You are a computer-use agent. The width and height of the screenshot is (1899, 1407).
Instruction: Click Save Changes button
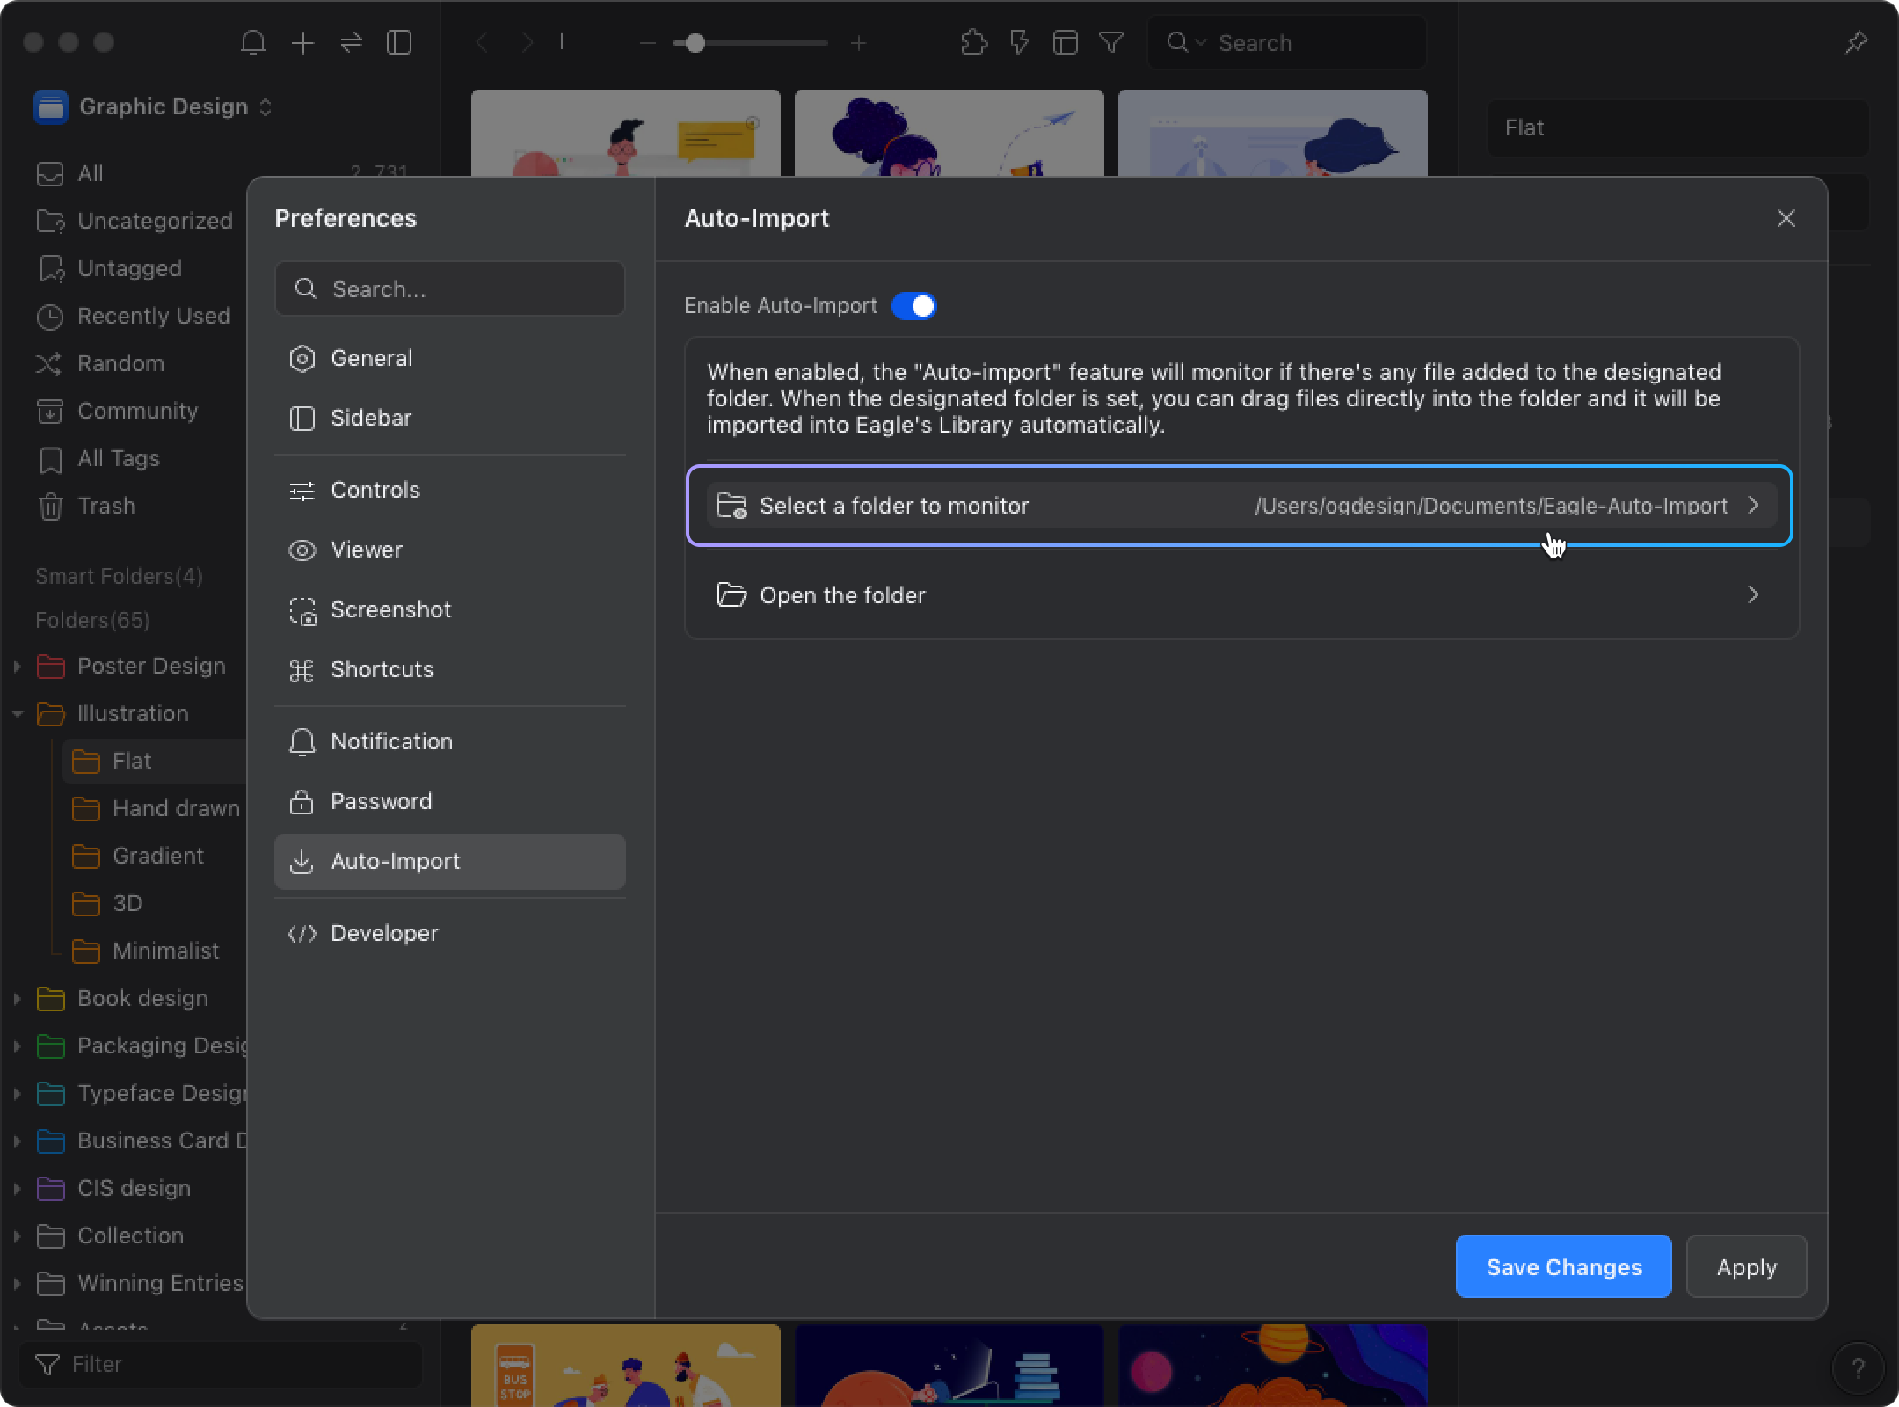(1563, 1266)
